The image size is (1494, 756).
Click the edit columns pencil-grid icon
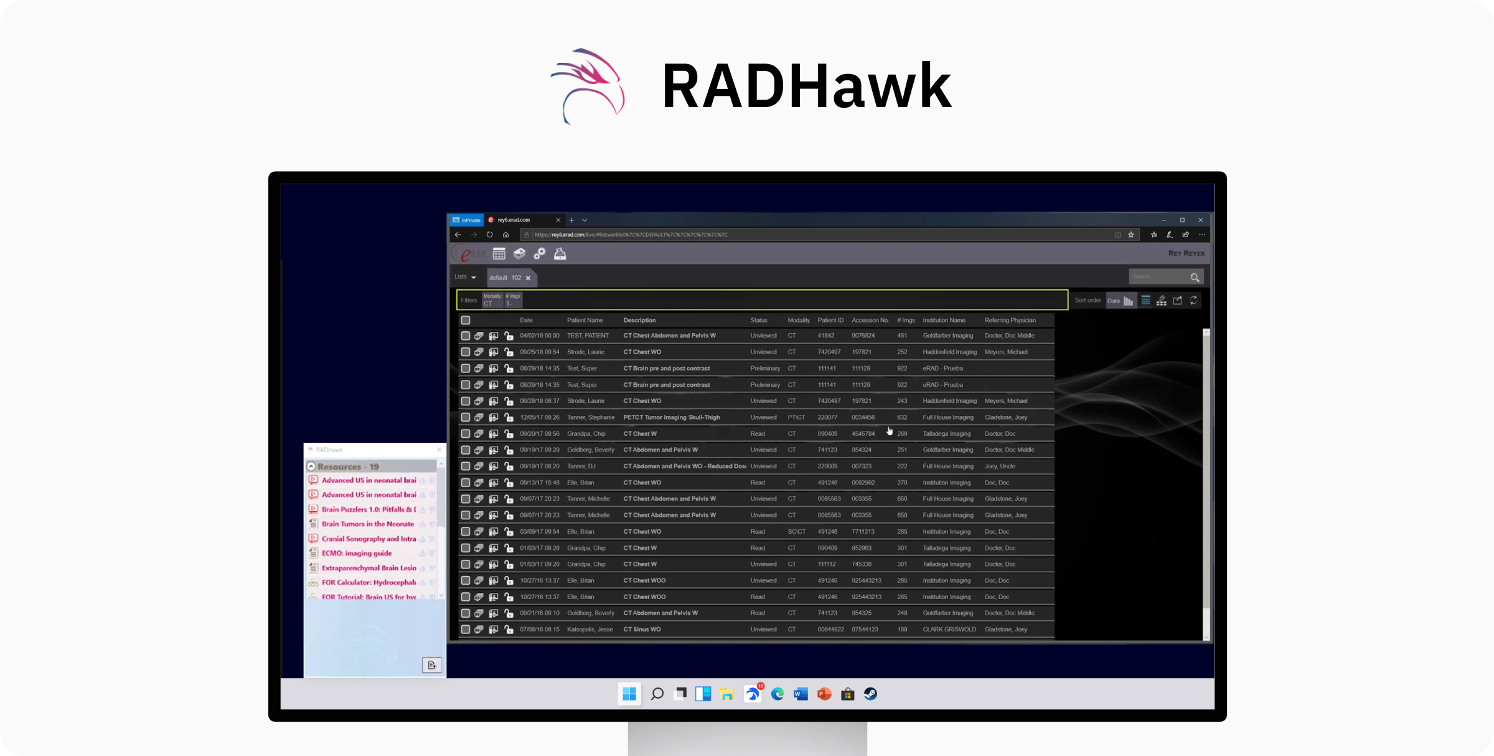tap(1161, 300)
